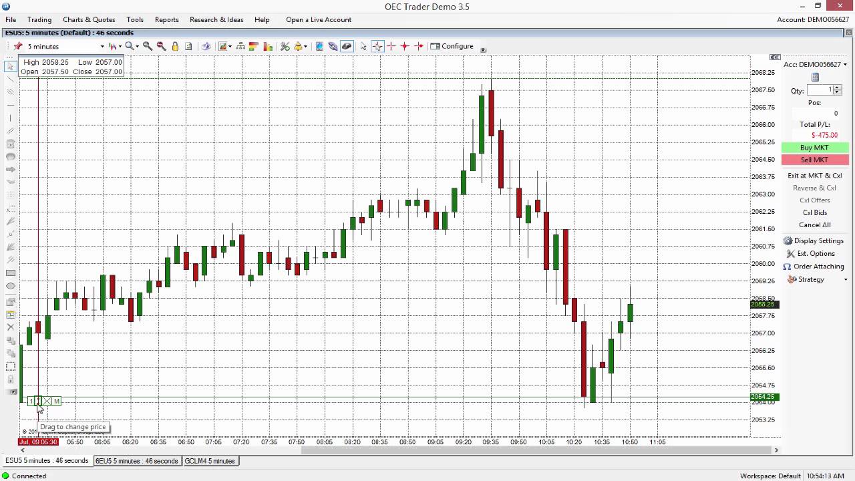This screenshot has height=481, width=855.
Task: Toggle the padlock icon in the chart toolbar
Action: (x=175, y=46)
